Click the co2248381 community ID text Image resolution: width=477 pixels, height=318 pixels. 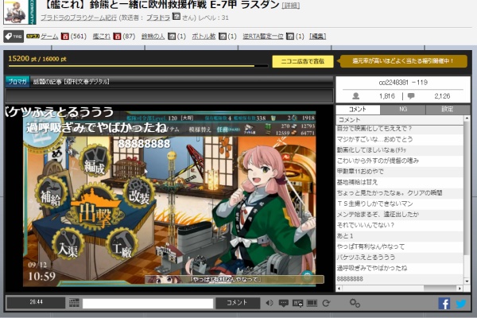coord(403,83)
